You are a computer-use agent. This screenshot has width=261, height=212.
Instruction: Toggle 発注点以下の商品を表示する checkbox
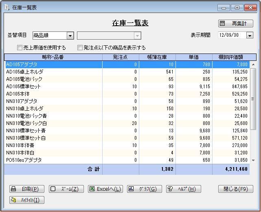pyautogui.click(x=80, y=48)
